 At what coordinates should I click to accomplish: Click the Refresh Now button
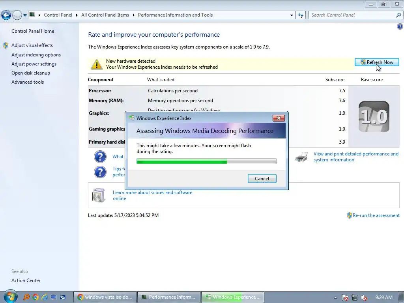(x=377, y=62)
